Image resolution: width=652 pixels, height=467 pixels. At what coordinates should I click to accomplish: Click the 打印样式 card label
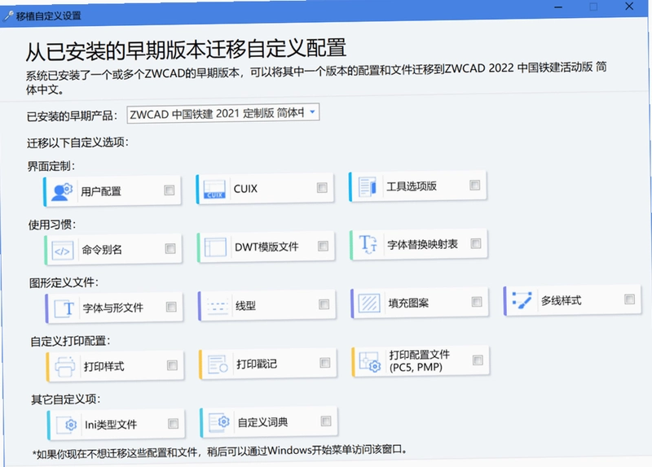tap(104, 367)
